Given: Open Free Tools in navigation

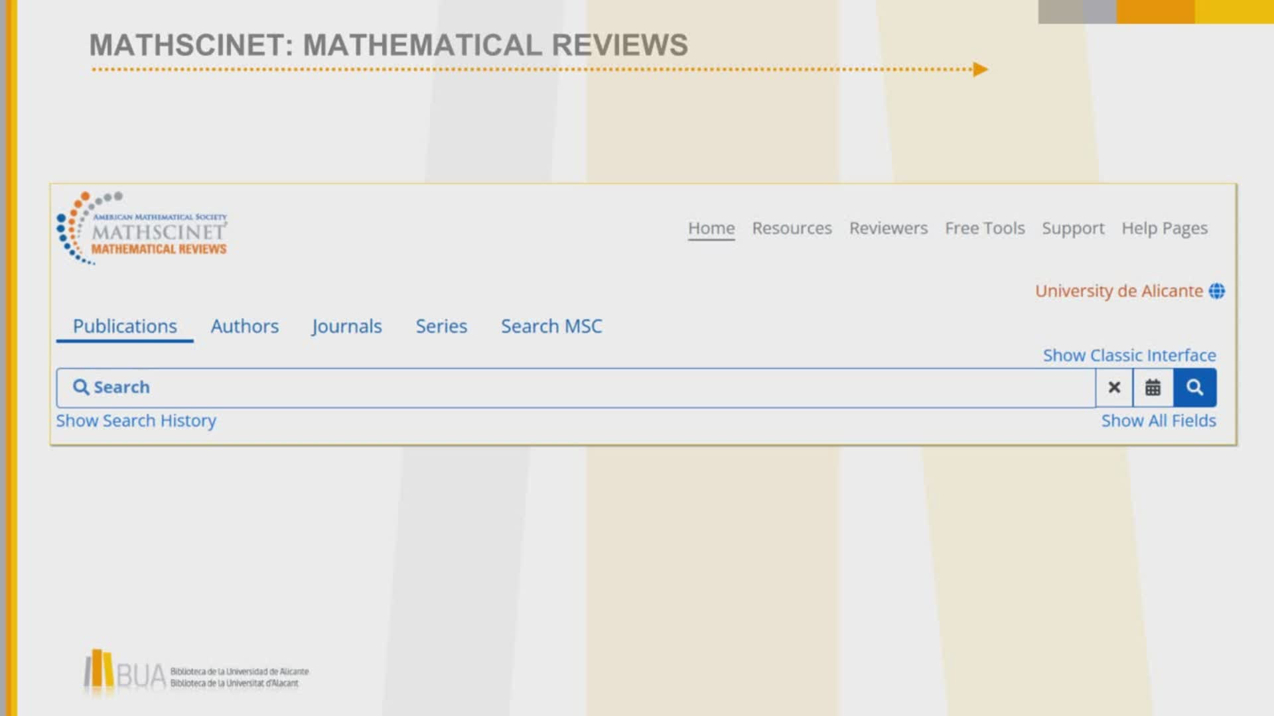Looking at the screenshot, I should point(985,228).
